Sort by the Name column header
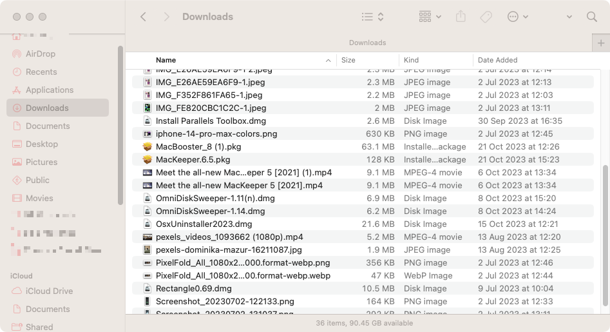The width and height of the screenshot is (610, 332). 166,60
